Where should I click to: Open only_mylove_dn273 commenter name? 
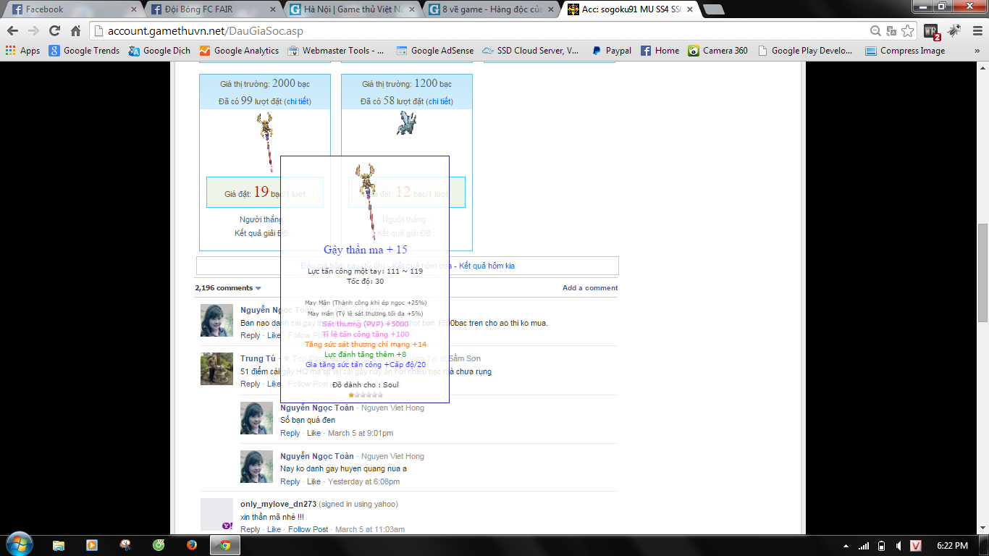tap(278, 504)
